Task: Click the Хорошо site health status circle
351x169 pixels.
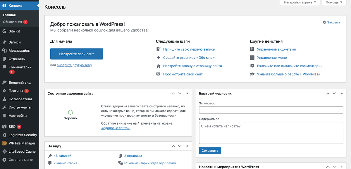Action: tap(70, 112)
